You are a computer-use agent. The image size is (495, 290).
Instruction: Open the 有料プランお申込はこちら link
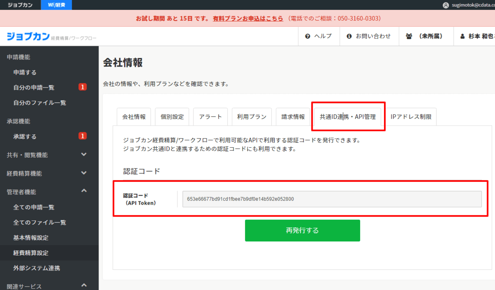pyautogui.click(x=248, y=19)
